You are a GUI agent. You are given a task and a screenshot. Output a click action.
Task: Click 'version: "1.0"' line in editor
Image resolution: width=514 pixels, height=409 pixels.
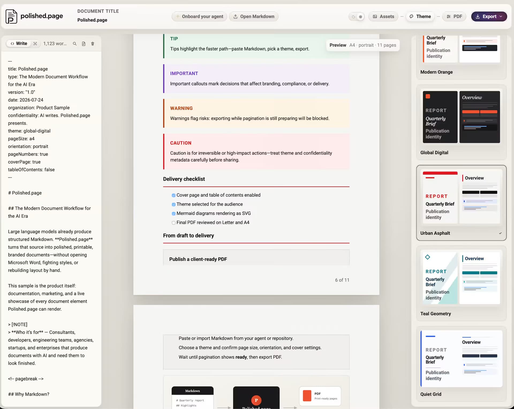point(21,92)
